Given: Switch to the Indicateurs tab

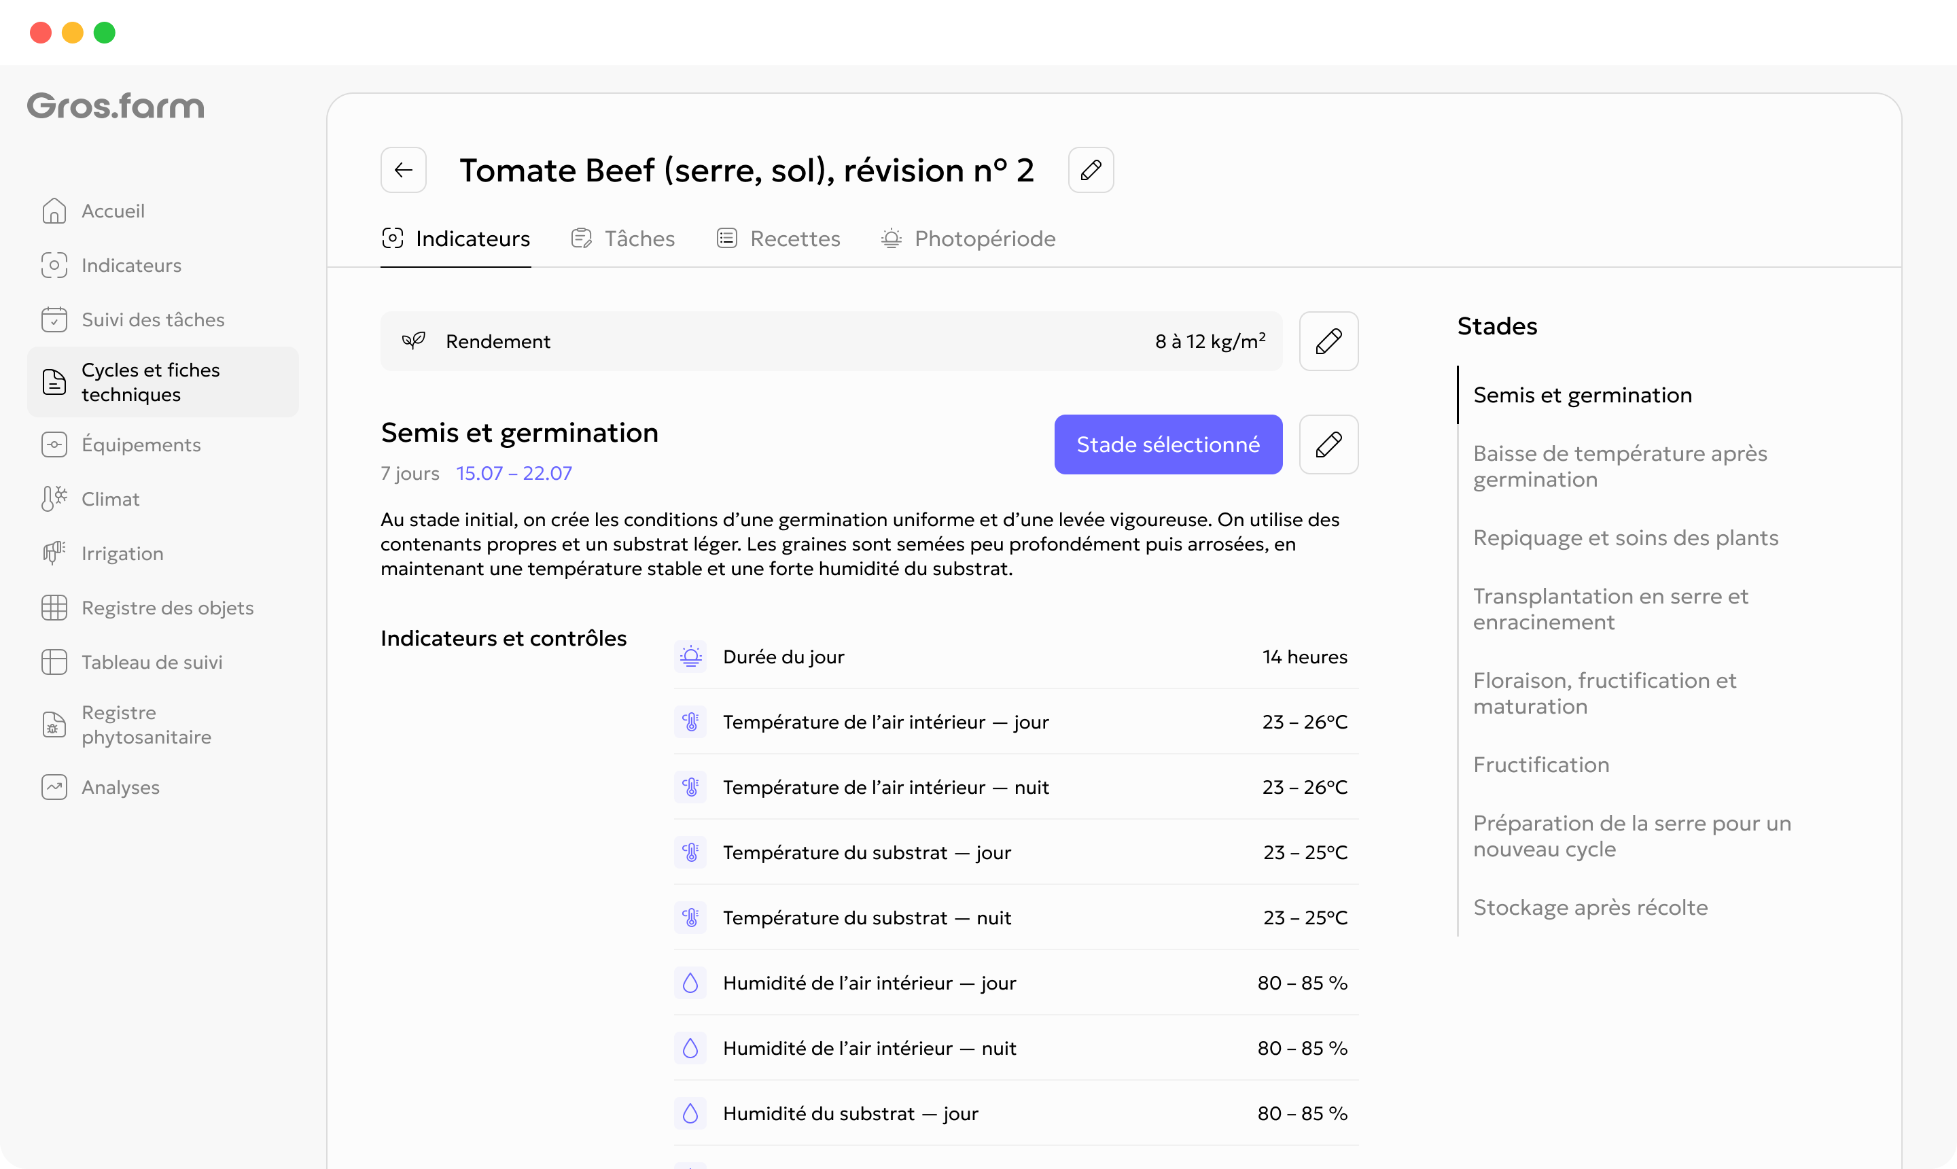Looking at the screenshot, I should [x=456, y=239].
